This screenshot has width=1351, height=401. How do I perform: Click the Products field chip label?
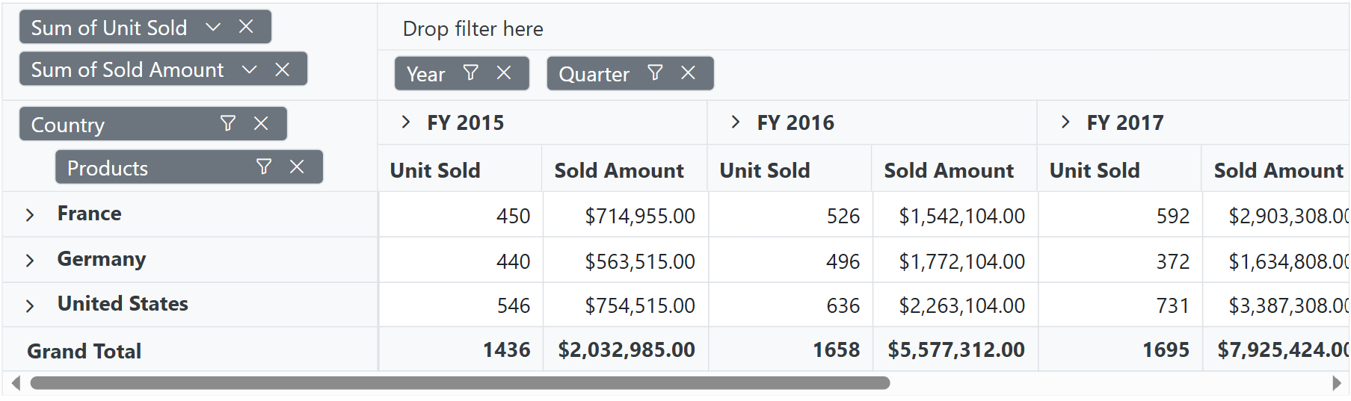pyautogui.click(x=108, y=168)
